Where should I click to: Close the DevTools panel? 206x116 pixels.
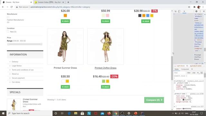[204, 11]
